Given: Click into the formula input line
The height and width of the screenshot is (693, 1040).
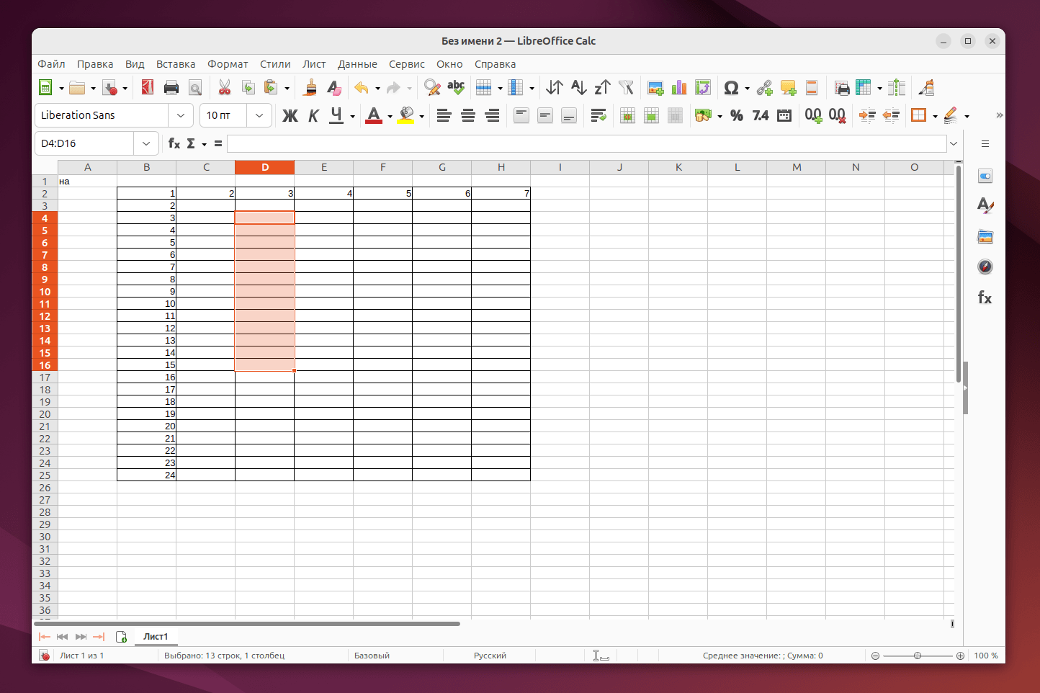Looking at the screenshot, I should tap(586, 143).
